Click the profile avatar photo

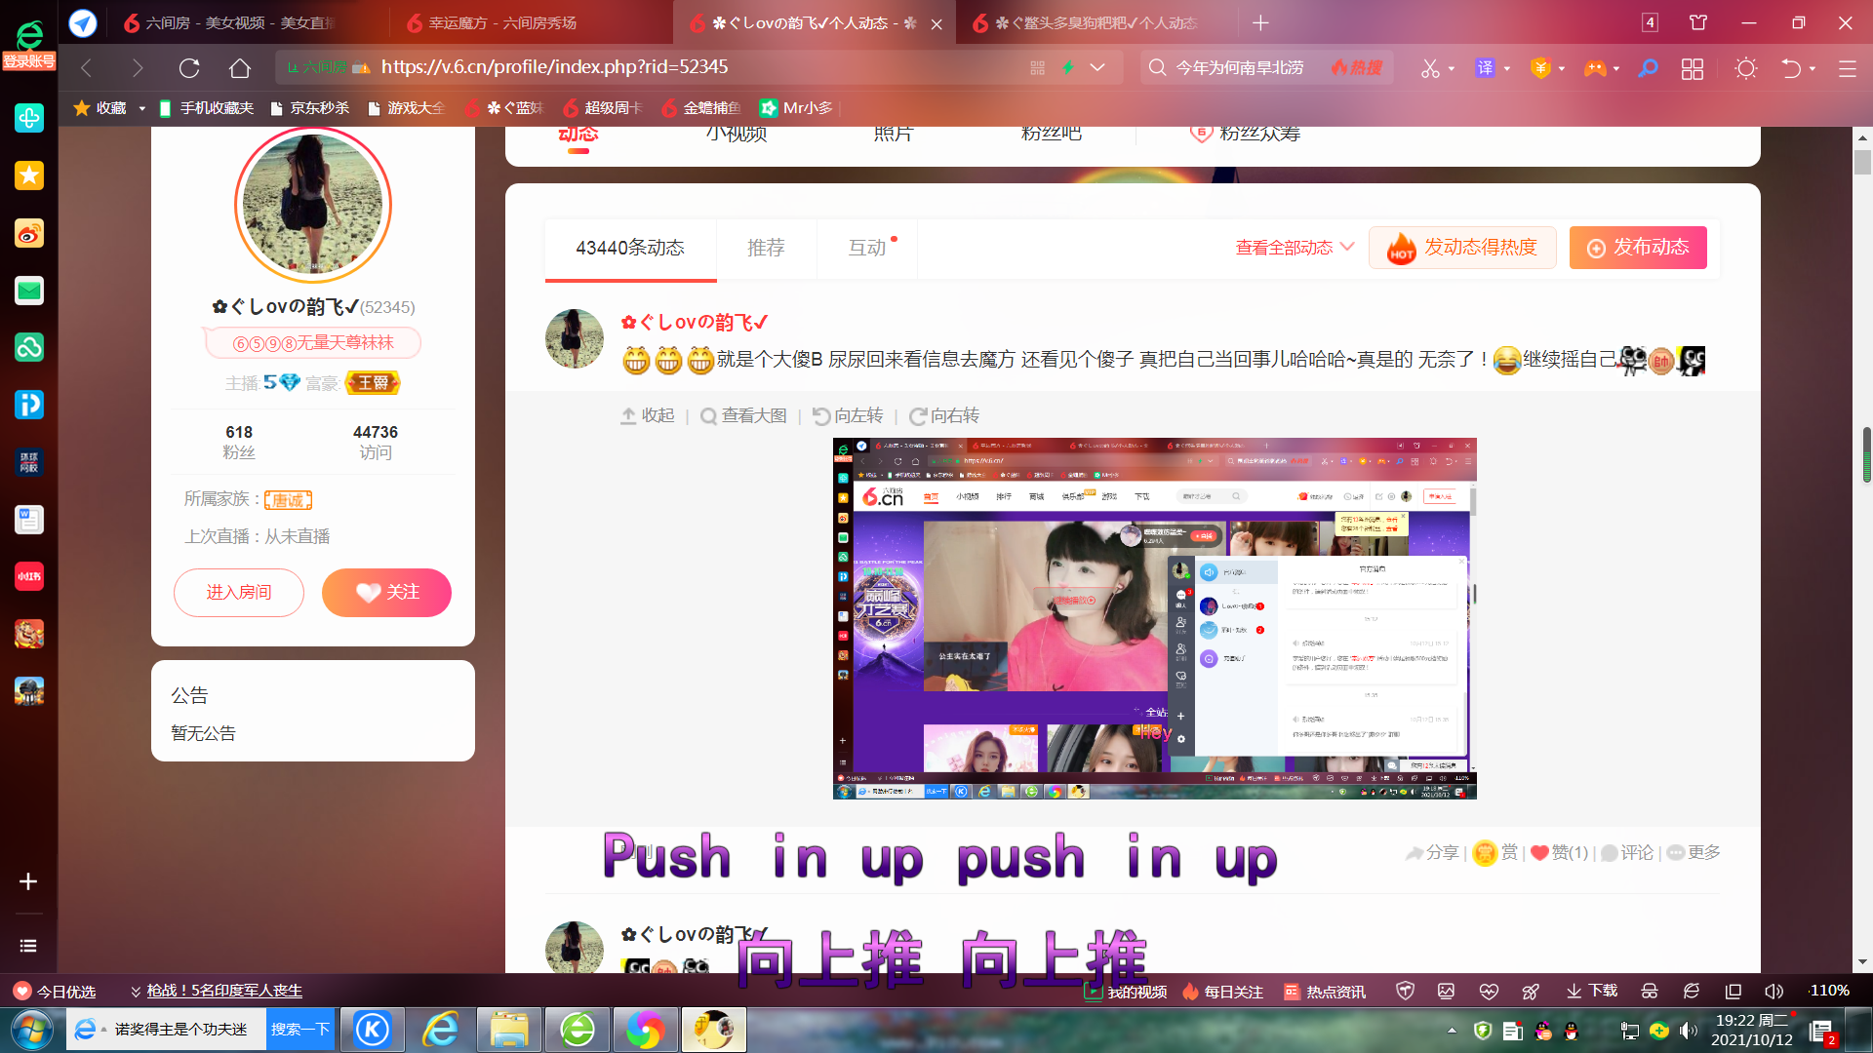(x=312, y=204)
